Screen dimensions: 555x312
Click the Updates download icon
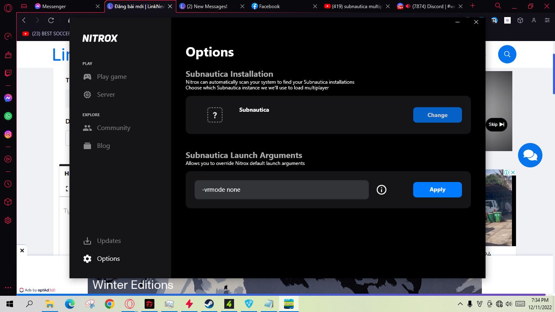click(87, 240)
